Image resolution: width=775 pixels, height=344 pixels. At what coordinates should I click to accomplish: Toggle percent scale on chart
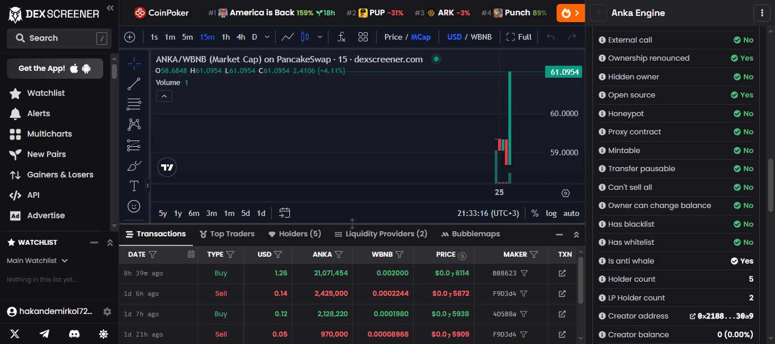point(534,213)
